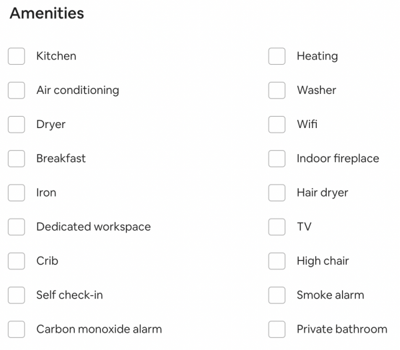Check the Kitchen checkbox
The image size is (400, 350).
[17, 56]
